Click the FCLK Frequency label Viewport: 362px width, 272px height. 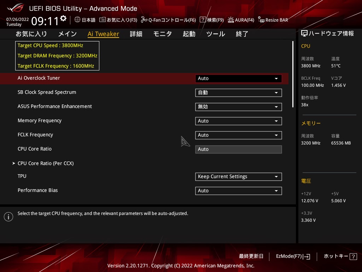click(35, 135)
